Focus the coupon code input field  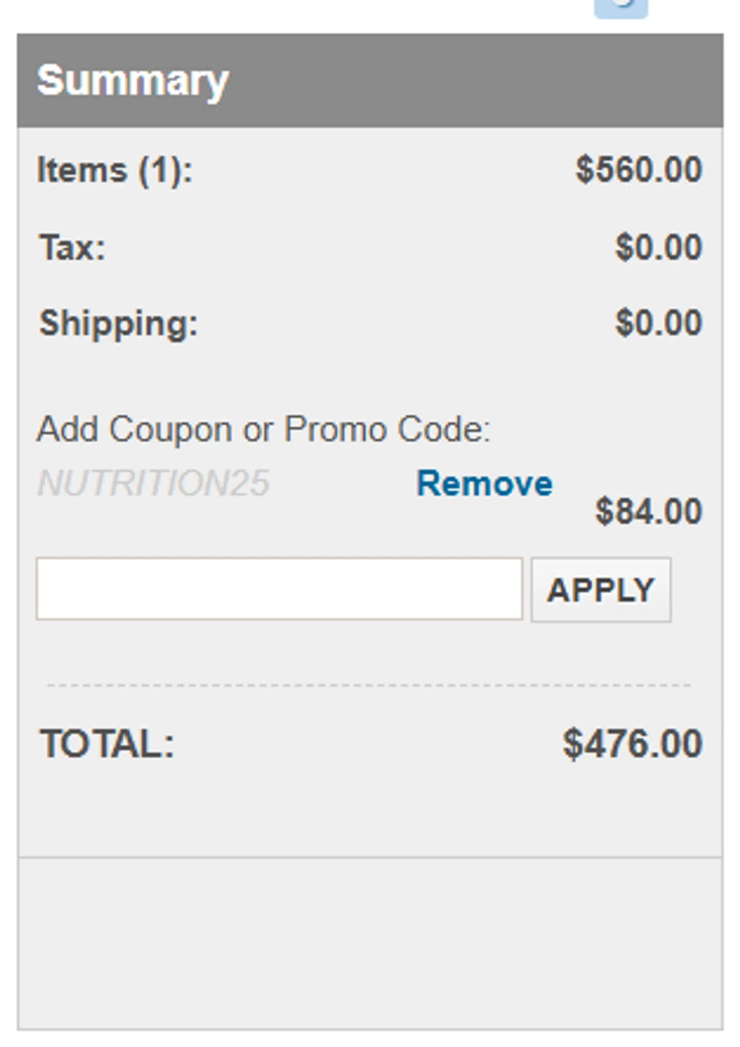tap(279, 588)
